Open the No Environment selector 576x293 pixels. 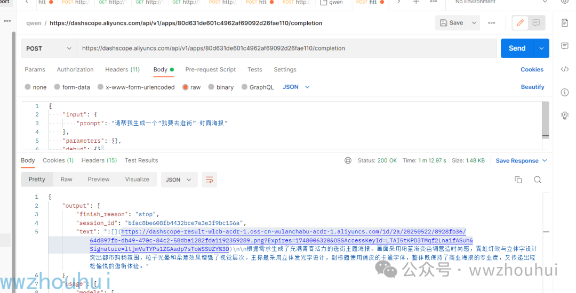click(501, 2)
